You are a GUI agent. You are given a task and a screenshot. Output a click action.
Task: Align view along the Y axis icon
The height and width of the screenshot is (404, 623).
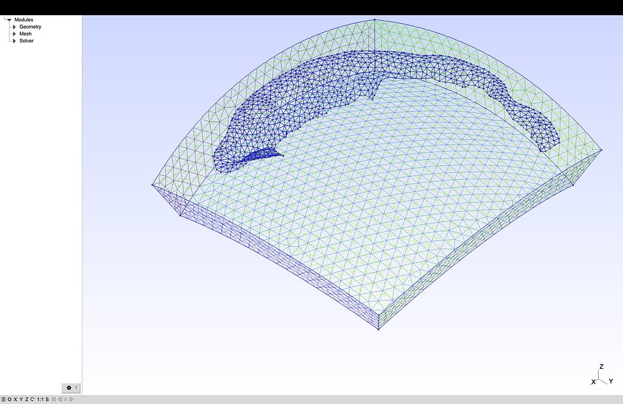point(21,400)
